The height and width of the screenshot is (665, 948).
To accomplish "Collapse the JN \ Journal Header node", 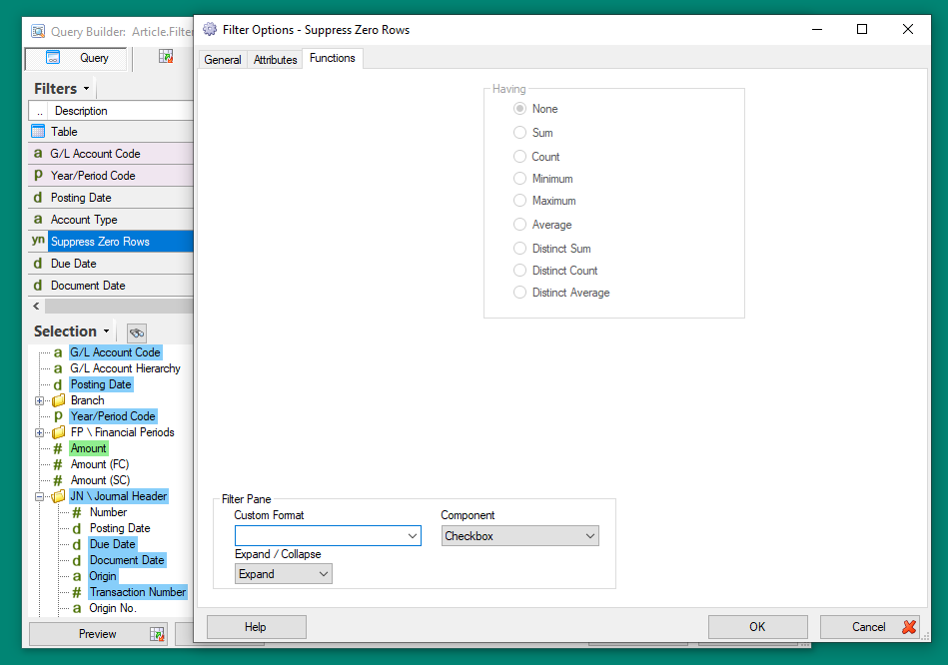I will tap(39, 497).
